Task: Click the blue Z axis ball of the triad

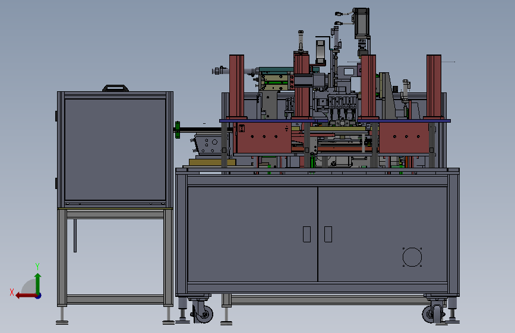Action: coord(39,296)
